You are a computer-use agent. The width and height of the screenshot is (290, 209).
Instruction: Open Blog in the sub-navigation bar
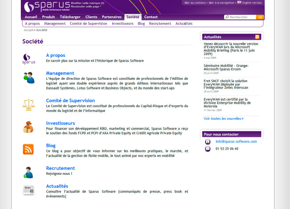coord(141,24)
